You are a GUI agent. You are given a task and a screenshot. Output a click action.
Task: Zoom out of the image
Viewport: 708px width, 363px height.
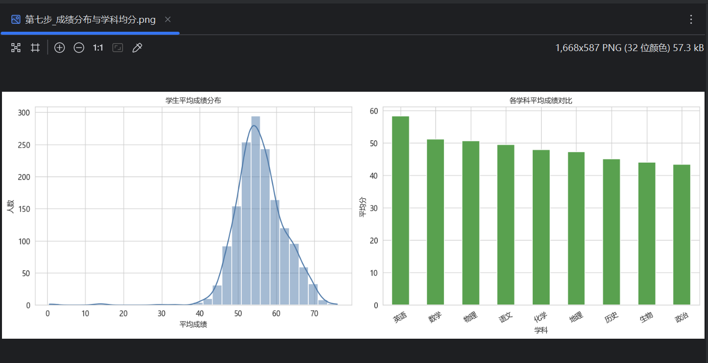coord(79,48)
